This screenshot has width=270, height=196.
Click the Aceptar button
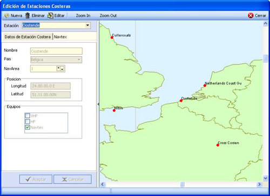click(x=36, y=179)
